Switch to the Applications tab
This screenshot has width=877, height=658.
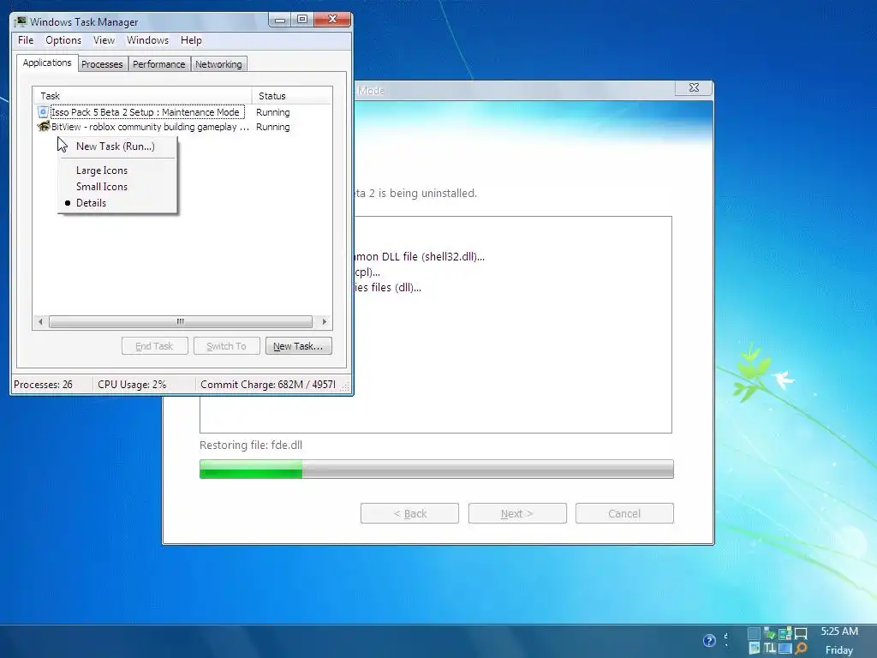coord(47,63)
